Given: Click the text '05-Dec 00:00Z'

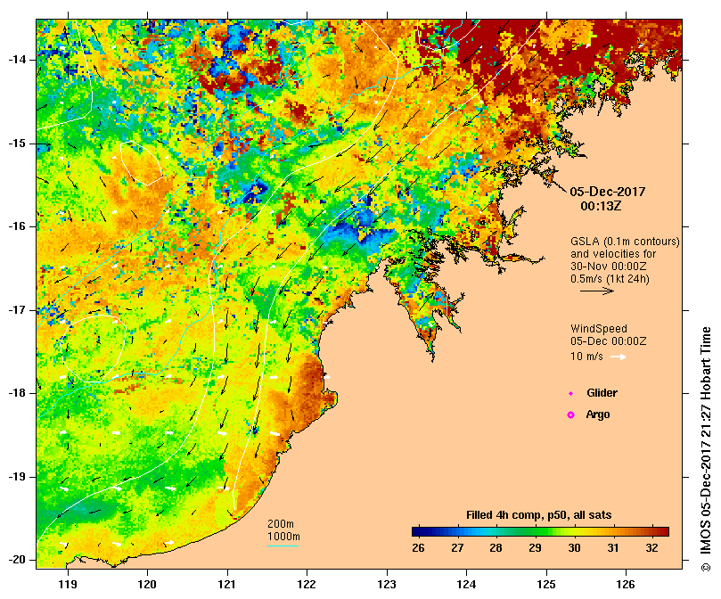Looking at the screenshot, I should click(x=609, y=341).
